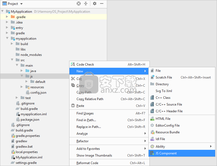Choose Directory in New submenu
The width and height of the screenshot is (217, 166).
[x=182, y=84]
